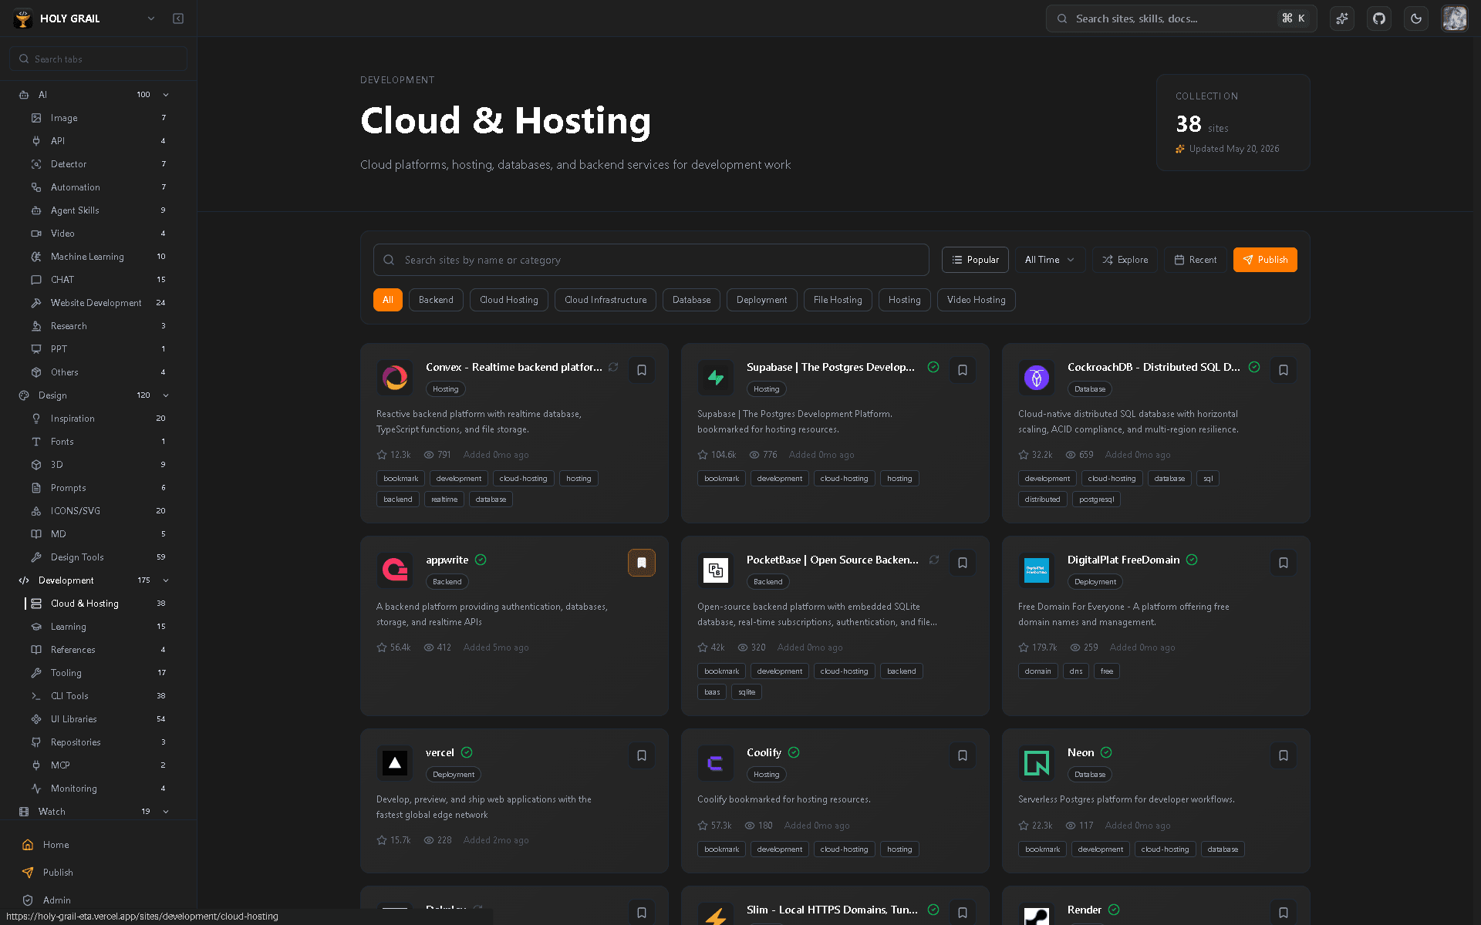This screenshot has width=1481, height=925.
Task: Bookmark the Convex site card
Action: [x=642, y=370]
